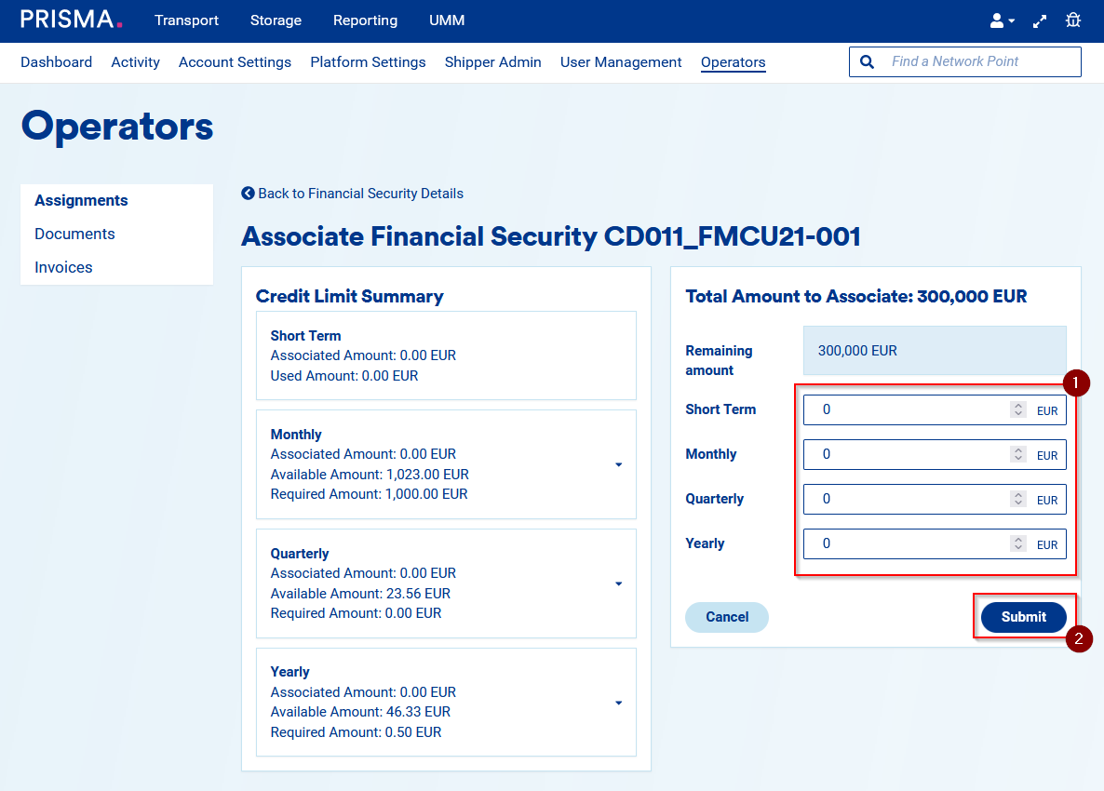Expand the Monthly credit limit card
This screenshot has height=791, width=1104.
[618, 464]
